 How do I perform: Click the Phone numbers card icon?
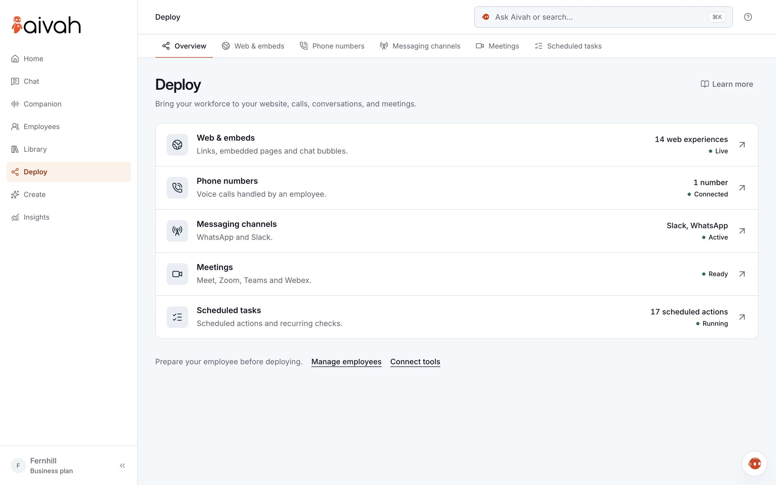tap(177, 188)
